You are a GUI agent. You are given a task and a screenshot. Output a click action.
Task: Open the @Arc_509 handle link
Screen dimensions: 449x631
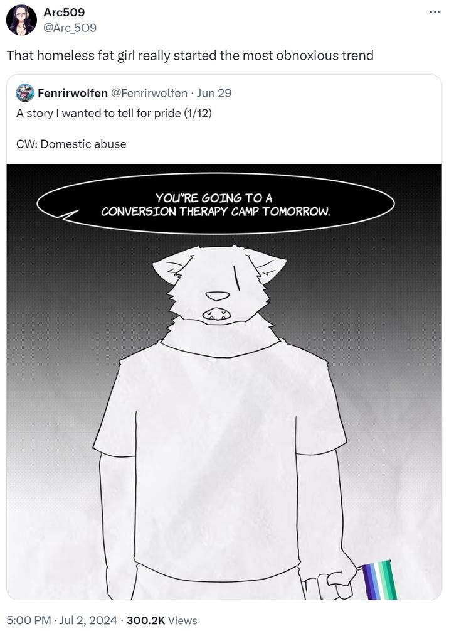coord(70,28)
